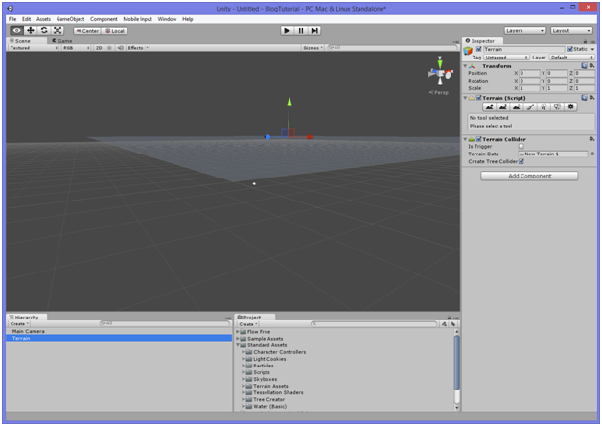This screenshot has height=426, width=602.
Task: Open Transform component help book icon
Action: [x=584, y=66]
